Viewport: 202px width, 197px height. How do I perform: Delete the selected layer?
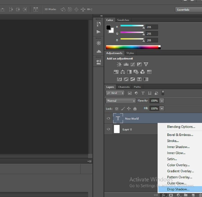[200, 195]
